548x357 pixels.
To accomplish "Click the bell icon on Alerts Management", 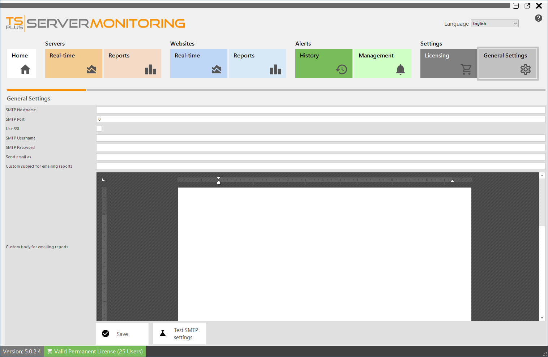I will pyautogui.click(x=400, y=69).
